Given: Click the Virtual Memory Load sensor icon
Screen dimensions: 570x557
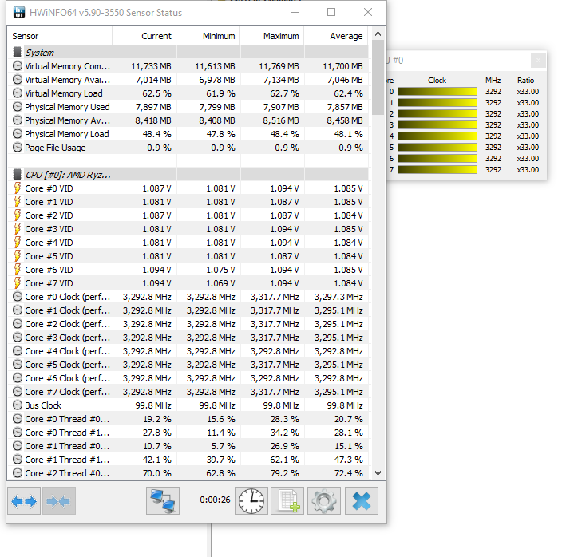Looking at the screenshot, I should tap(18, 93).
